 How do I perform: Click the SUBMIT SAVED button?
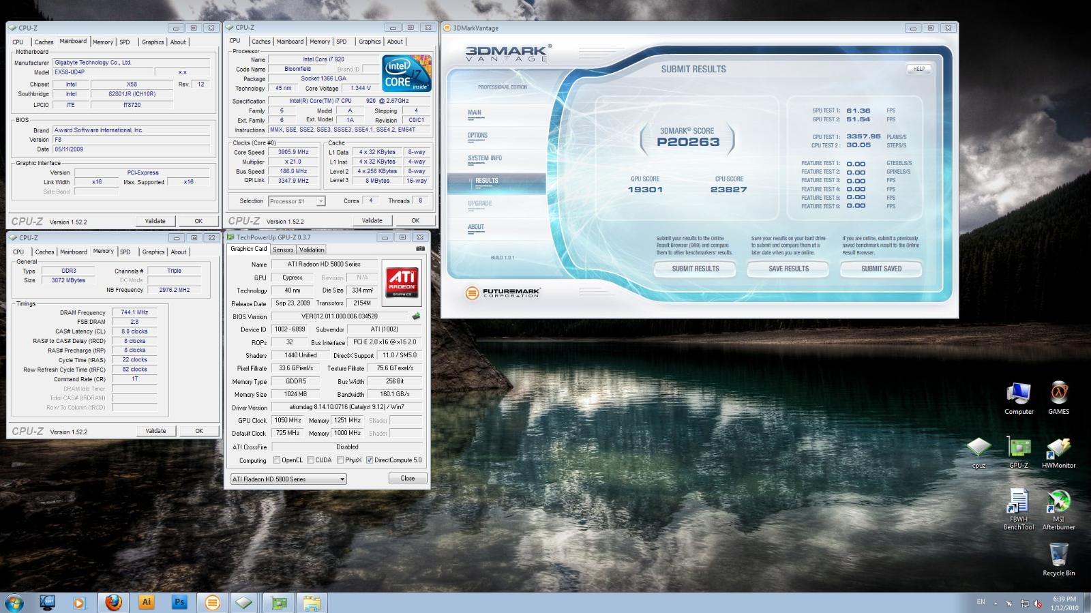point(882,269)
